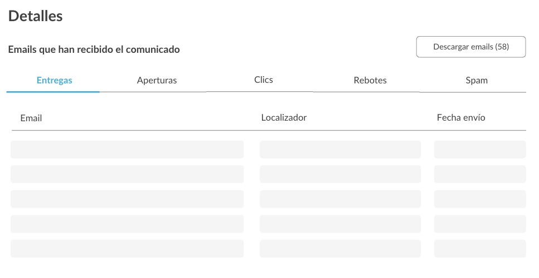This screenshot has height=278, width=539.
Task: Click the Localizador column header
Action: pyautogui.click(x=284, y=117)
